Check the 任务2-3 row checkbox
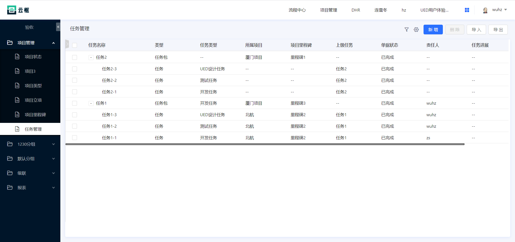The width and height of the screenshot is (515, 242). tap(75, 69)
